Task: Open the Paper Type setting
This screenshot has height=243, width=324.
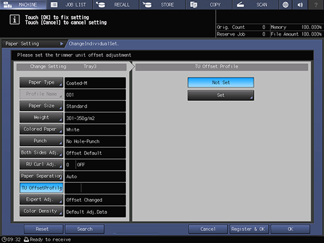Action: (x=41, y=83)
